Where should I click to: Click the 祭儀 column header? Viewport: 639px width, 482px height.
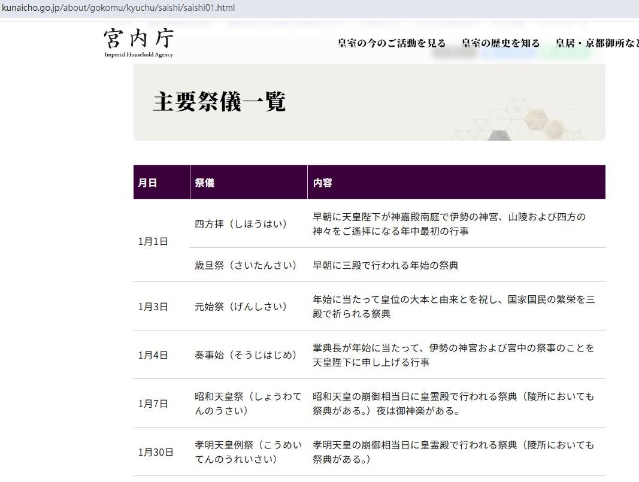204,183
